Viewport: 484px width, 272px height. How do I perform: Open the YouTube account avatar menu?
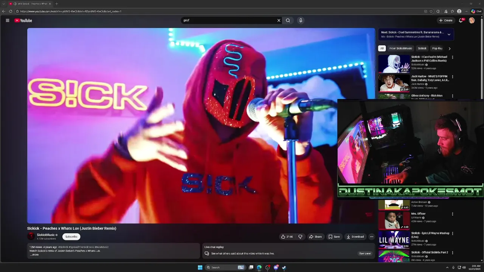(x=472, y=20)
